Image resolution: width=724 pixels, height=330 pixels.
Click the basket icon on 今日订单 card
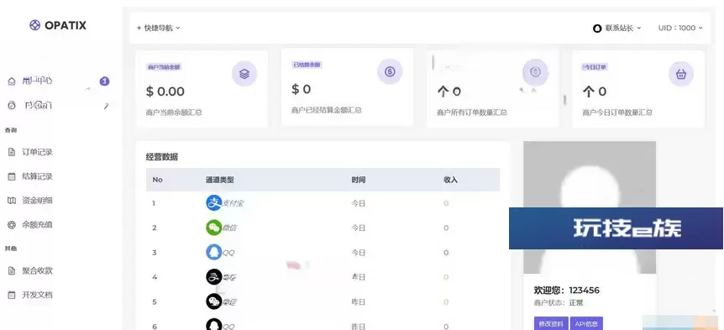(680, 74)
